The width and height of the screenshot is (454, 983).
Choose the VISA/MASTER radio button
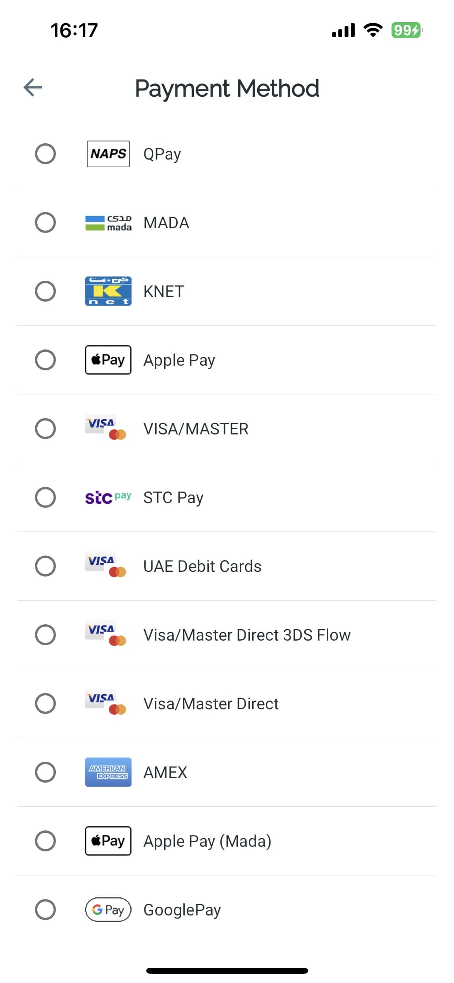(45, 429)
